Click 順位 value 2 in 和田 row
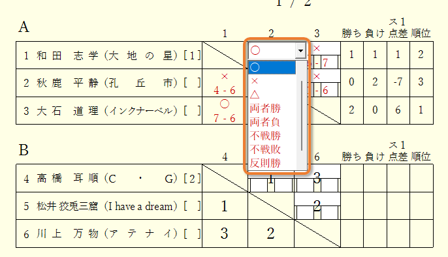 421,55
